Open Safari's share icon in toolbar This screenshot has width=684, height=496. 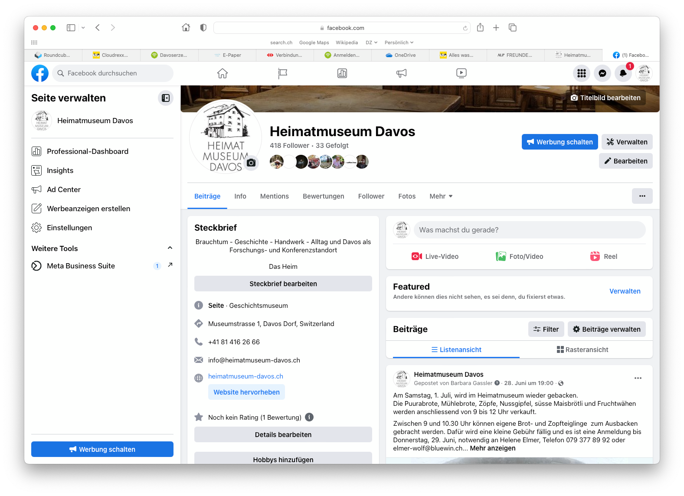(x=480, y=28)
